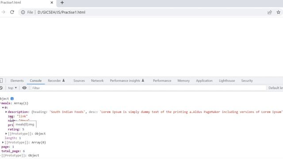Click the bottom [[Prototype]]: Object row
Viewport: 283px width, 159px height.
click(20, 155)
